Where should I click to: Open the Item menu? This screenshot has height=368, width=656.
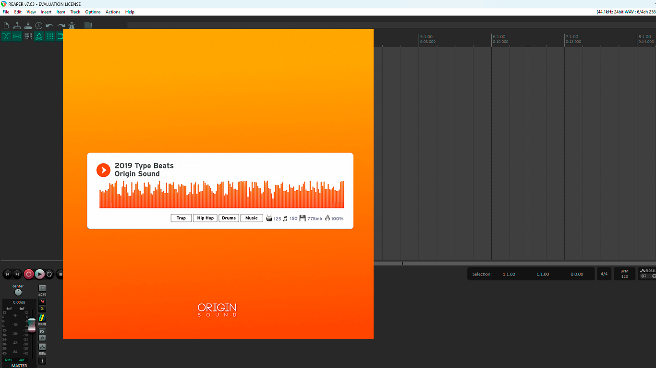tap(61, 12)
